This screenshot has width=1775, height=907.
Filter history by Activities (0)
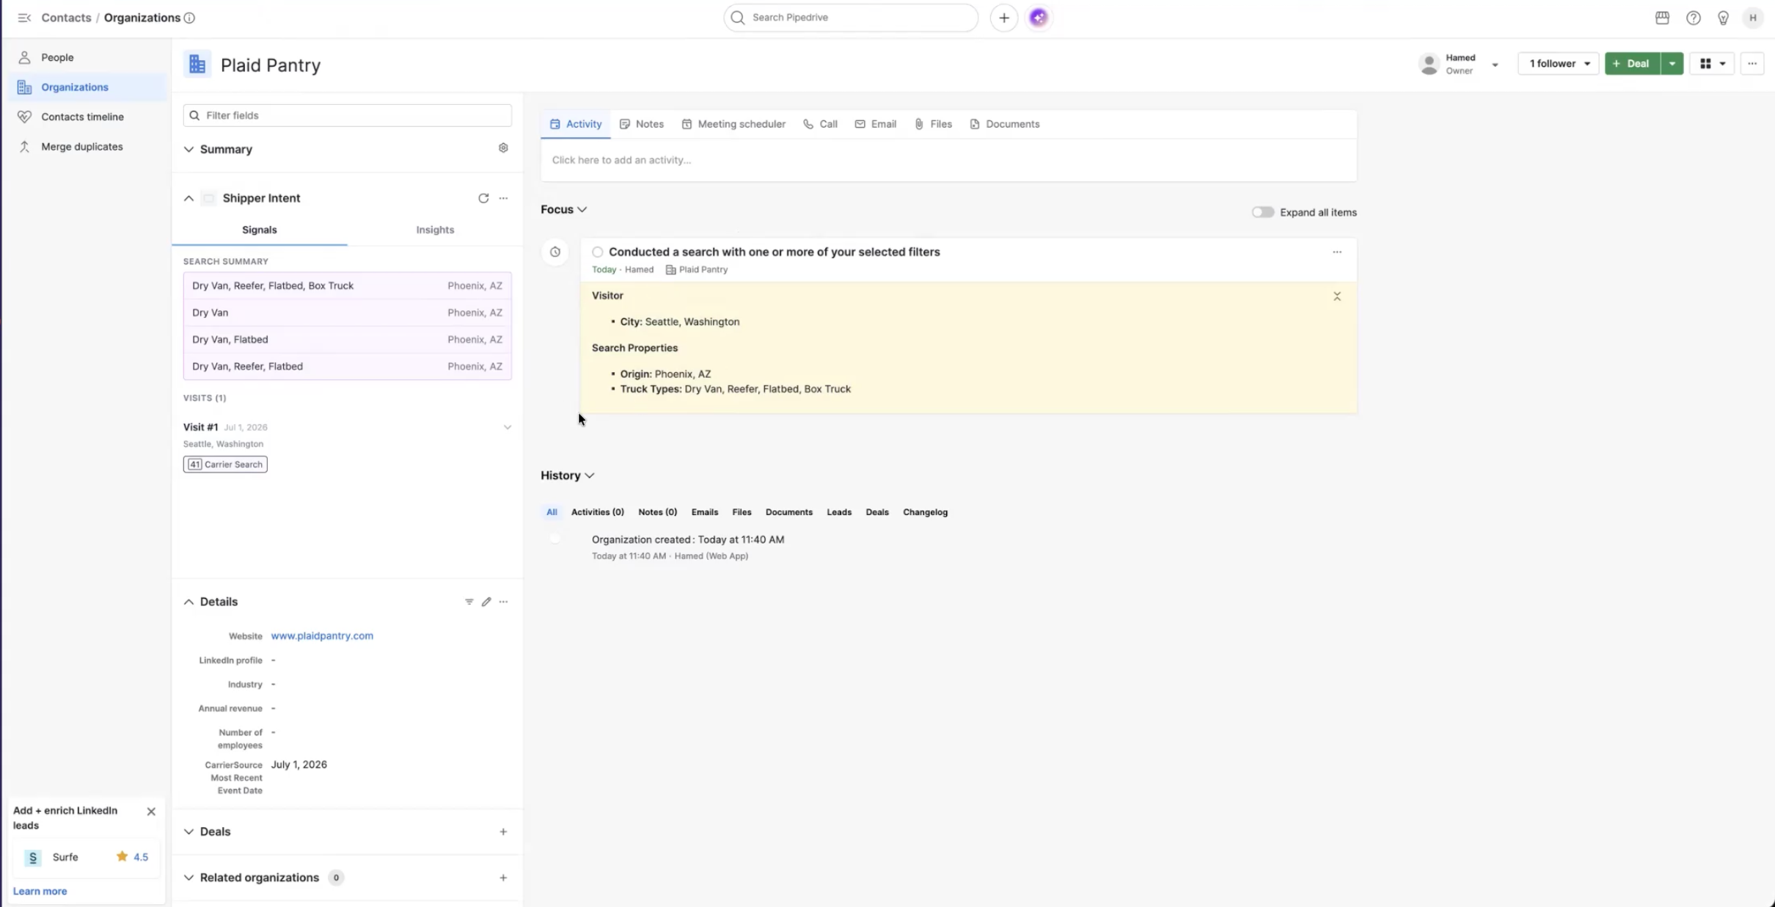click(597, 512)
